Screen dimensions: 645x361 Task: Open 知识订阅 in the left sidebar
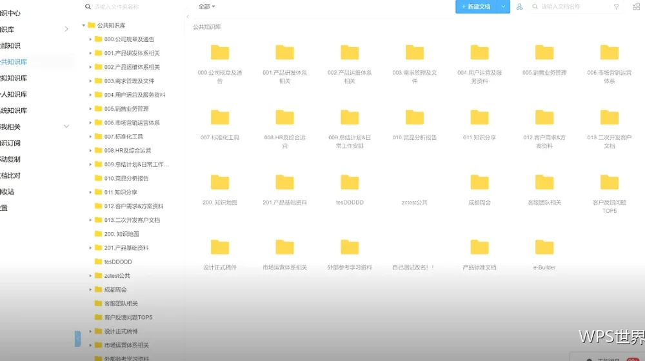point(10,143)
